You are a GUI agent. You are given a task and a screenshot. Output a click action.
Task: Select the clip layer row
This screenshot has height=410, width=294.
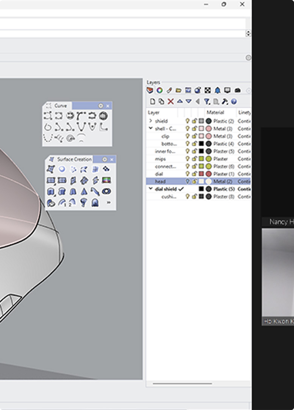tap(165, 136)
